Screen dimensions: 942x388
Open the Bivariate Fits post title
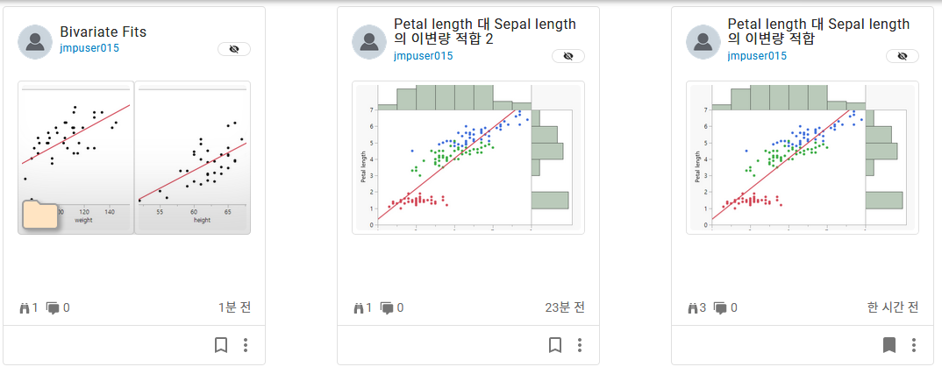(103, 32)
